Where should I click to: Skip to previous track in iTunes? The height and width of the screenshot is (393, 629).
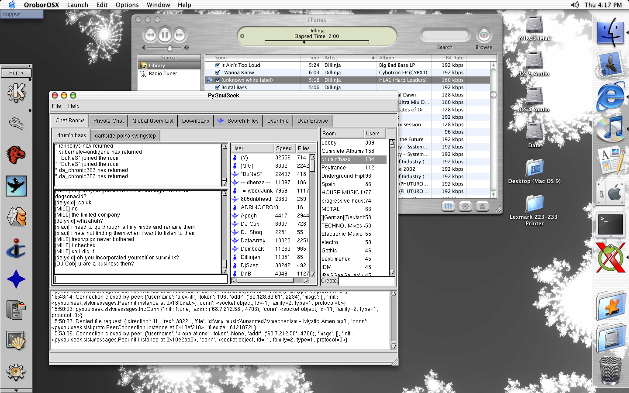[150, 35]
